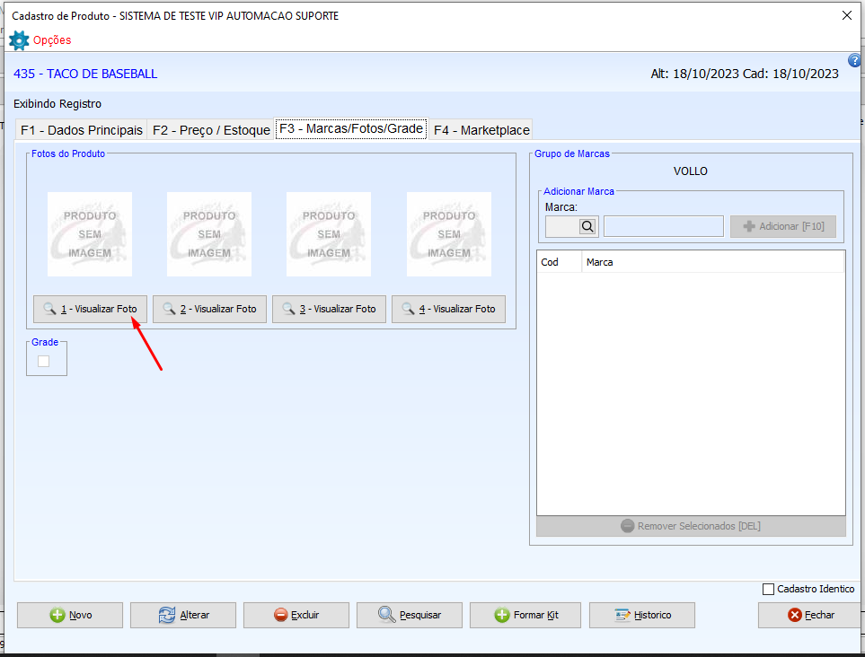The width and height of the screenshot is (865, 657).
Task: Click the Marca column header
Action: 712,262
